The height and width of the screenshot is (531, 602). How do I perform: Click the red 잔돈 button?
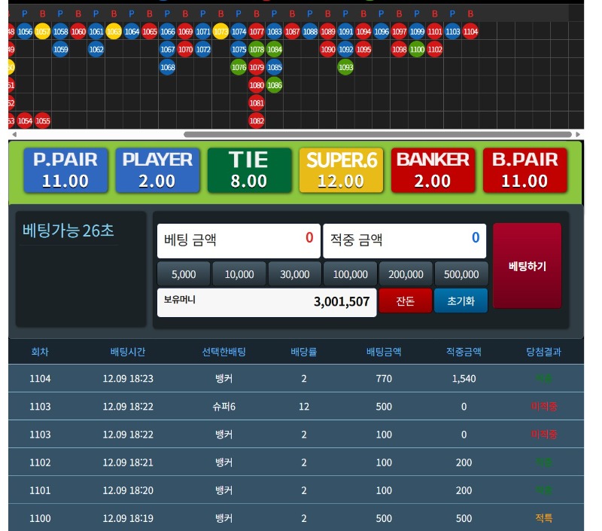click(405, 301)
